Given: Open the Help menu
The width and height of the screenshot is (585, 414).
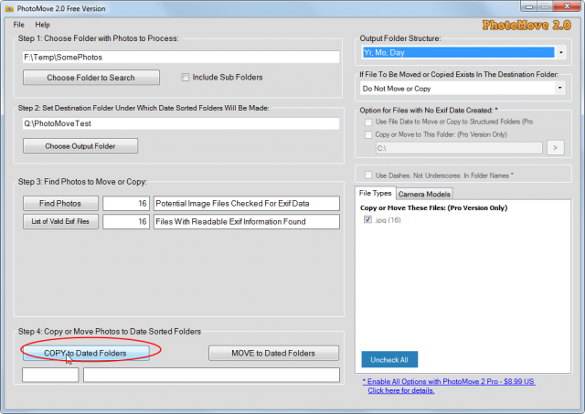Looking at the screenshot, I should click(42, 25).
